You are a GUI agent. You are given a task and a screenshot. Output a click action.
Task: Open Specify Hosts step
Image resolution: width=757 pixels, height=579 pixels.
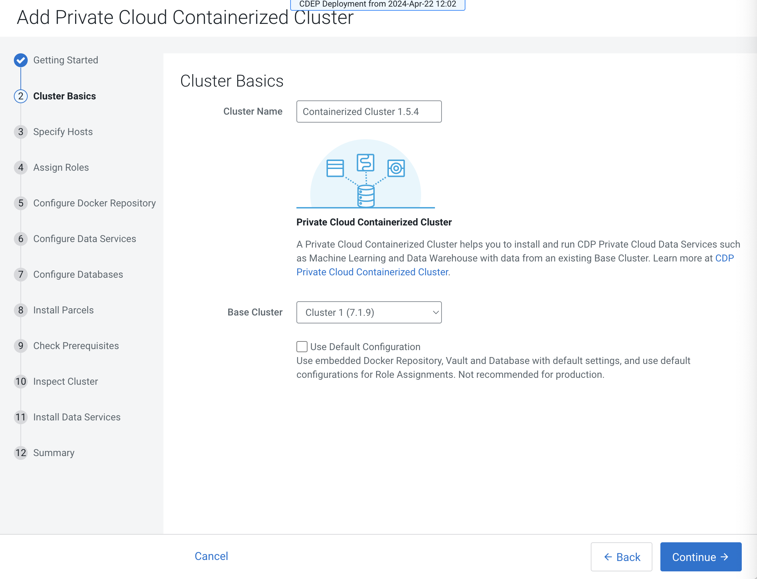[x=63, y=132]
